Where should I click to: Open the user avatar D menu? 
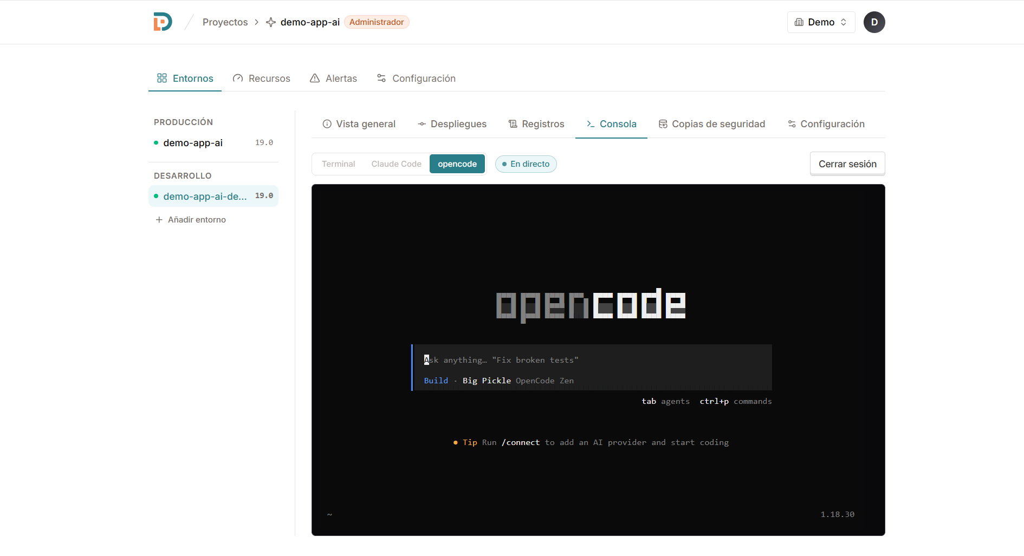874,22
